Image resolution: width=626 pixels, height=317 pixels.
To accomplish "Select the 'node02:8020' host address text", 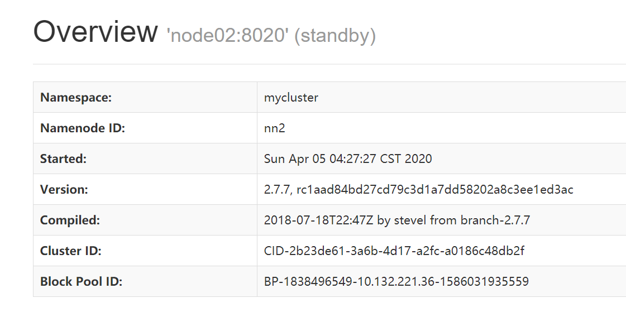I will pyautogui.click(x=227, y=36).
